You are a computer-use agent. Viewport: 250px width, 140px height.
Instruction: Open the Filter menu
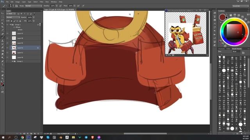41,2
